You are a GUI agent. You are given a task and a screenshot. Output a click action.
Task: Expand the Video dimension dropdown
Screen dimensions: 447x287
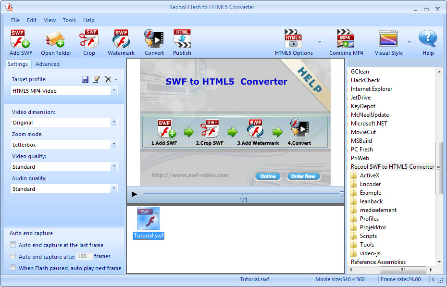coord(114,122)
